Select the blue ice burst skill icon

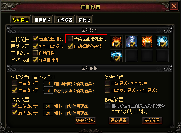coord(162,42)
